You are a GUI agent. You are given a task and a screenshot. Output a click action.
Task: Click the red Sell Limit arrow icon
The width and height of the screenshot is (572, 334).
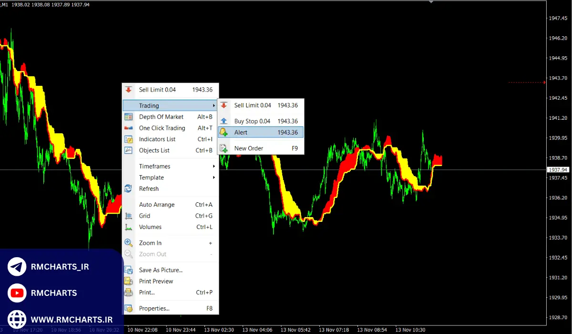(128, 90)
